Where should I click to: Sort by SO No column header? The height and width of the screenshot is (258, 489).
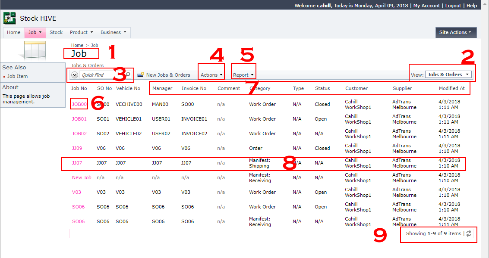point(104,88)
